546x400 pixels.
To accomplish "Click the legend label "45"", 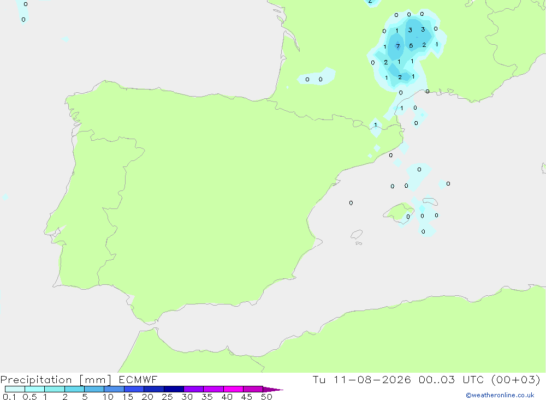I will [247, 397].
